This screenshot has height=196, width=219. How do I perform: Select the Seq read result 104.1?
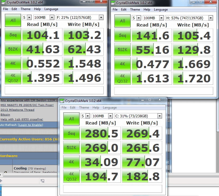pos(42,35)
